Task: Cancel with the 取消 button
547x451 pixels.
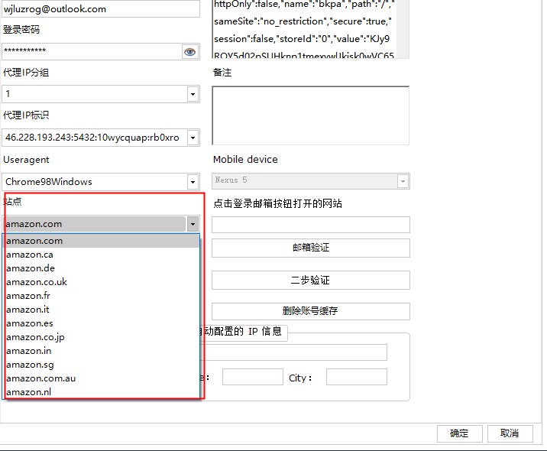Action: [x=510, y=433]
